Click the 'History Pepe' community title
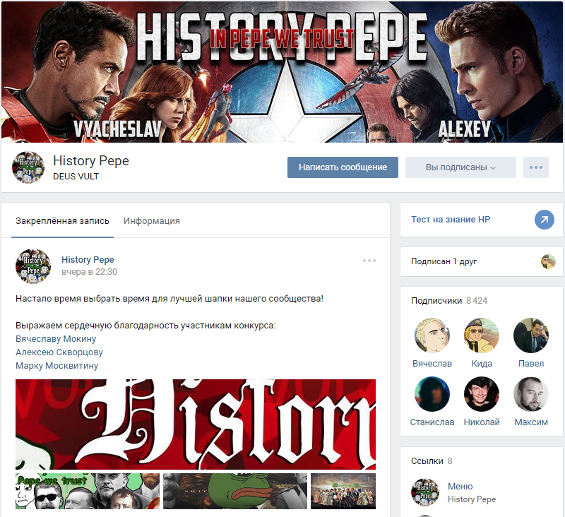 [91, 161]
